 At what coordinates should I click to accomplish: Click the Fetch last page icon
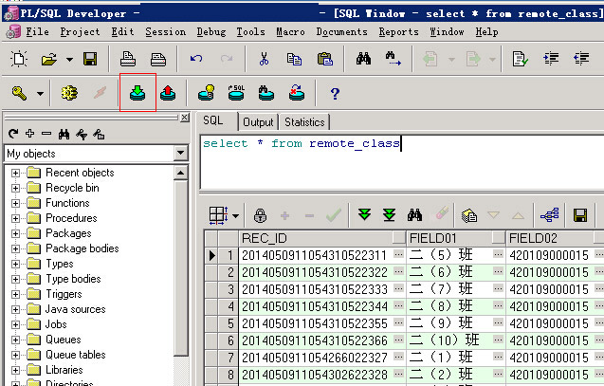(x=389, y=215)
